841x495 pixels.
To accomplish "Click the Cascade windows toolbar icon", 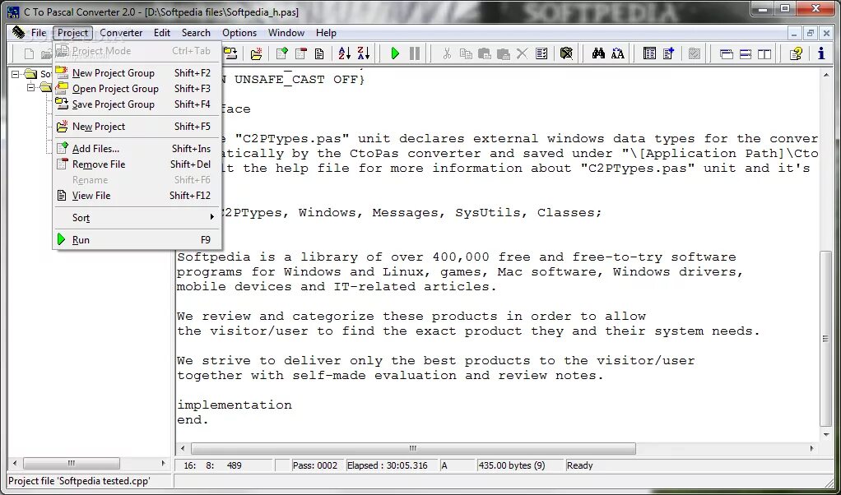I will click(x=727, y=53).
